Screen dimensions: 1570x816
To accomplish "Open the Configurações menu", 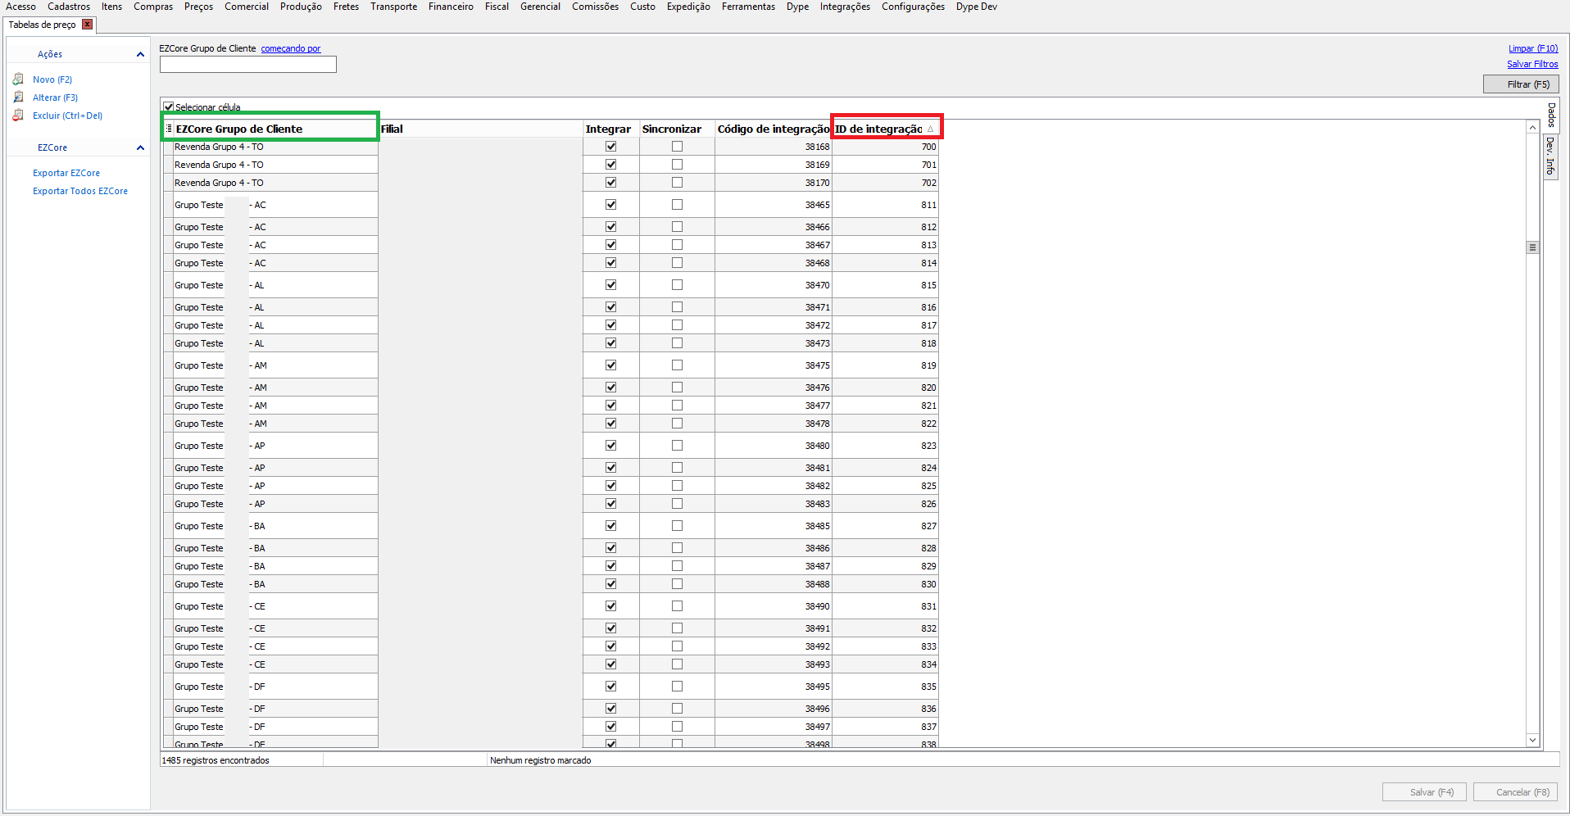I will pos(913,7).
